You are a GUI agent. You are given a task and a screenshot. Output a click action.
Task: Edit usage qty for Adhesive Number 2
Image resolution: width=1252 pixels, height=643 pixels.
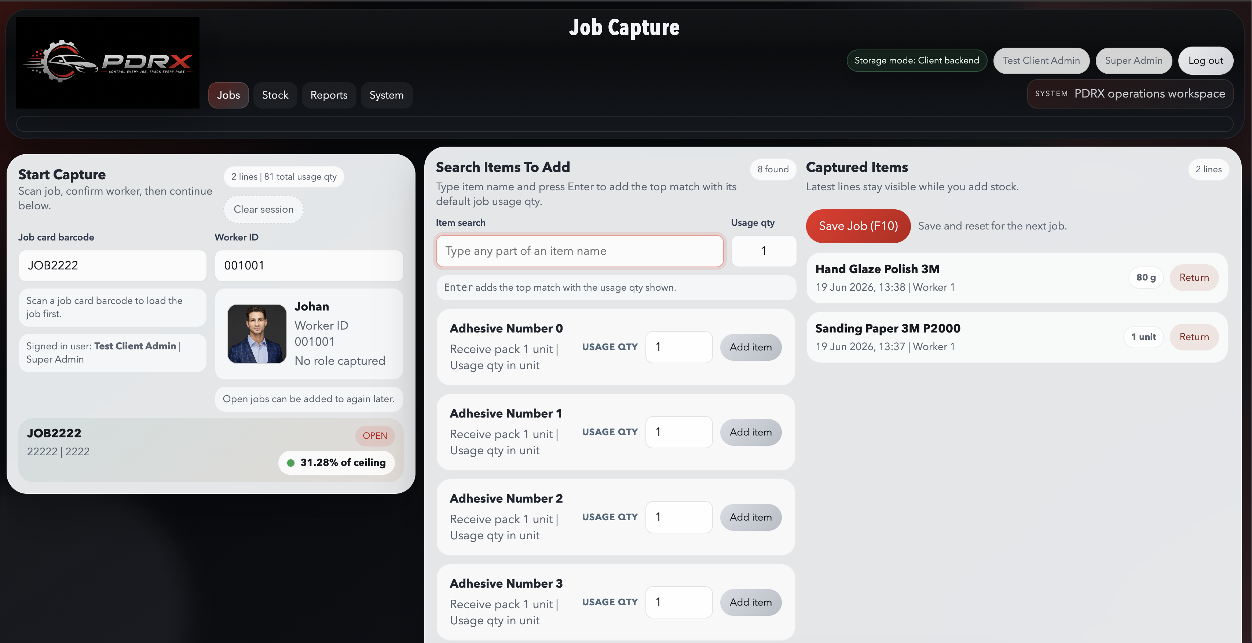[x=679, y=517]
